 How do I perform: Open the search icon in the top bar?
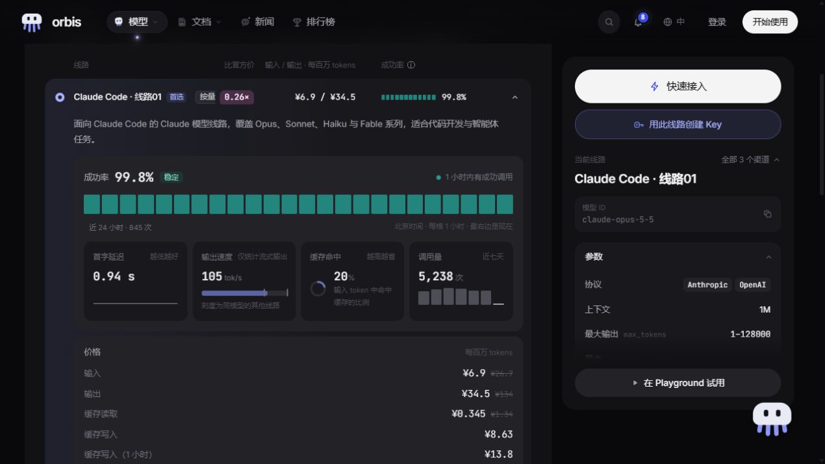click(609, 22)
